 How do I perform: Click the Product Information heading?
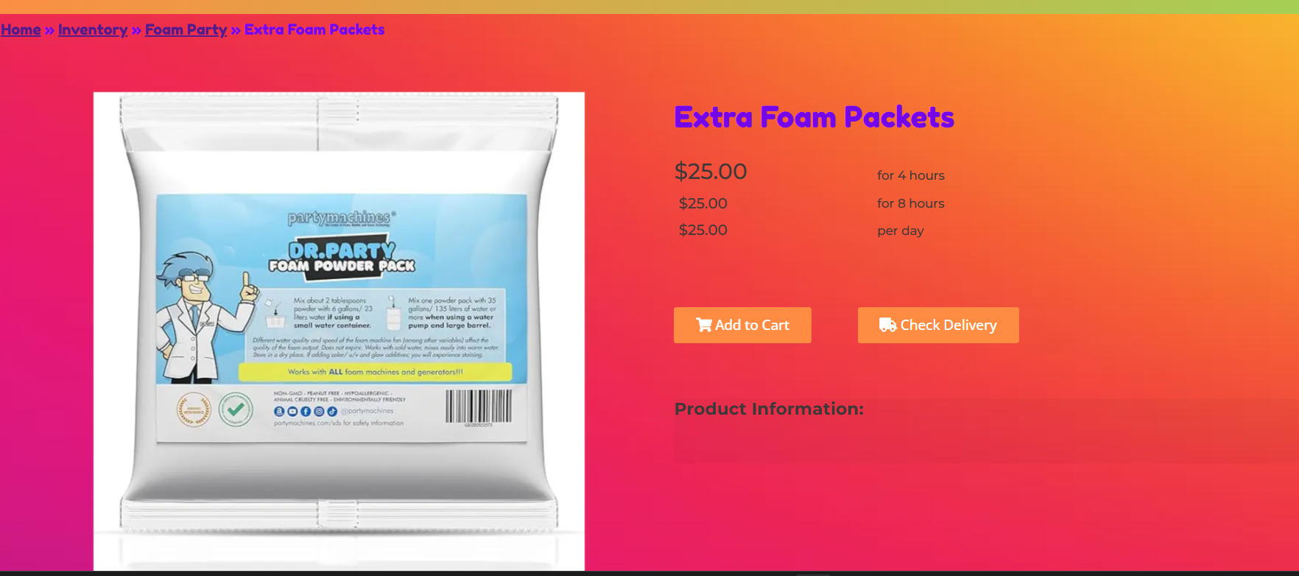click(769, 409)
